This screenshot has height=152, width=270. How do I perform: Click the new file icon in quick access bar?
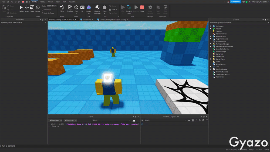point(8,2)
